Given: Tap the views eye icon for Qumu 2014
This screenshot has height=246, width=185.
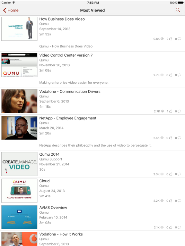Looking at the screenshot, I should point(162,174).
